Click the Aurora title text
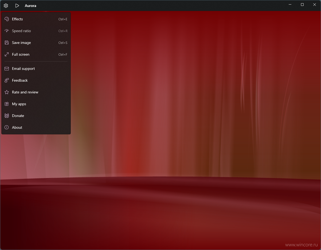321x250 pixels. click(x=30, y=6)
